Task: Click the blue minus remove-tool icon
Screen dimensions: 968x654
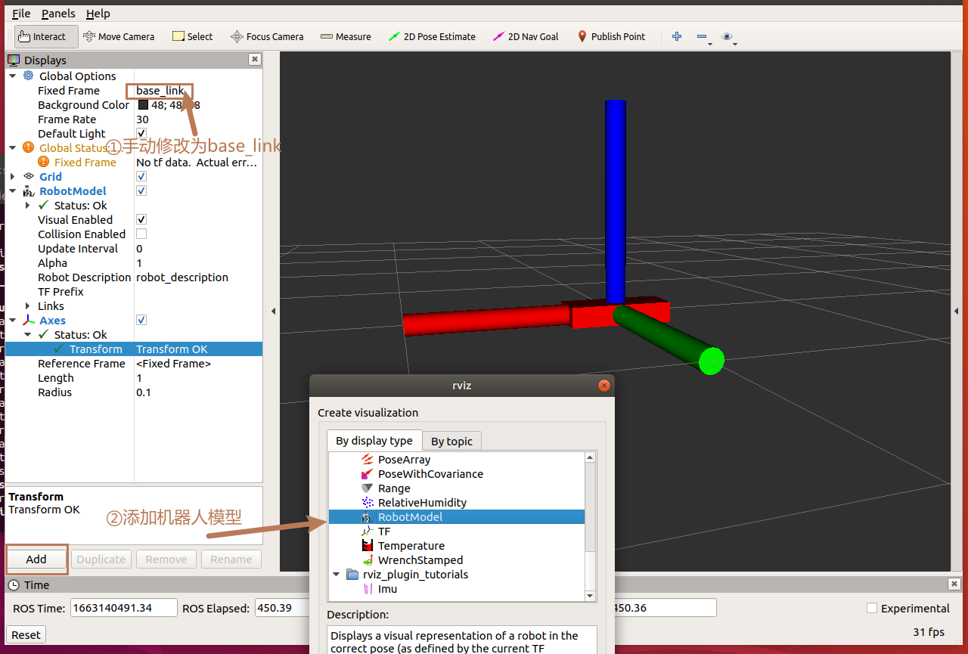Action: click(702, 36)
